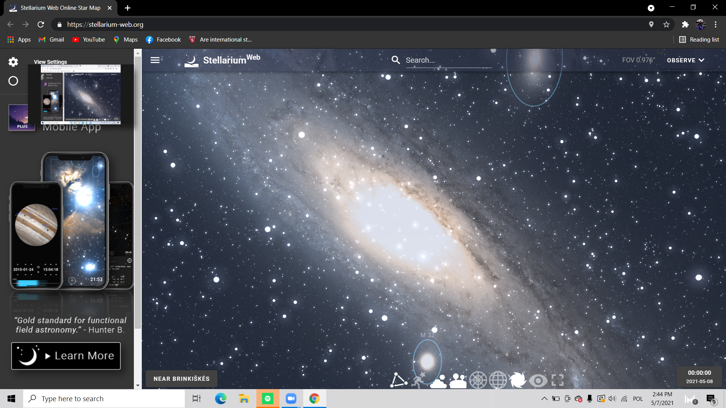726x408 pixels.
Task: Open the date and time panel
Action: 699,377
